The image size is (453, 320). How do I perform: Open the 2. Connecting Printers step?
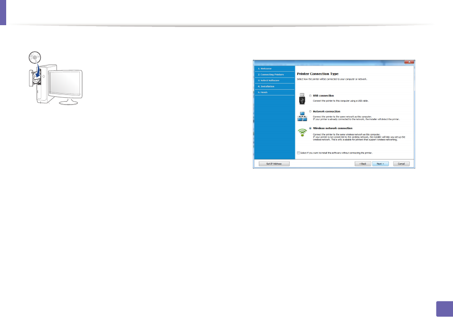274,75
